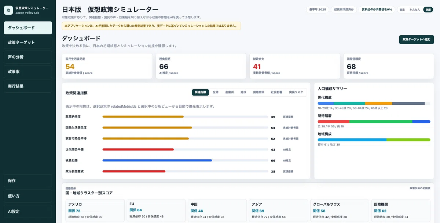Click the 国民生活満足度 score card
Screen dimensions: 440x223
point(107,66)
